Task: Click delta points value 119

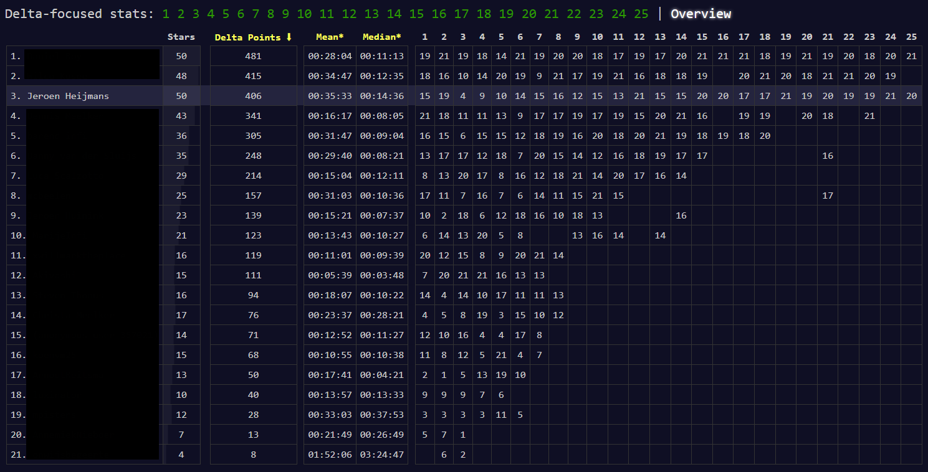Action: 253,255
